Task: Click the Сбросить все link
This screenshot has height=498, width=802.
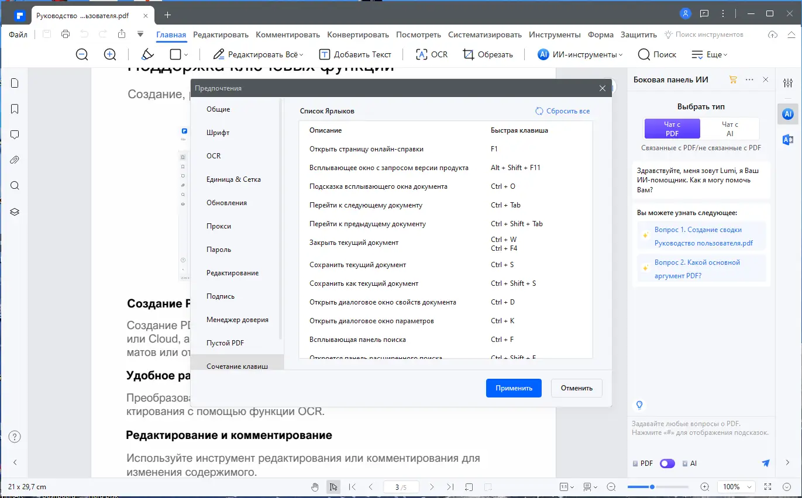Action: (x=562, y=110)
